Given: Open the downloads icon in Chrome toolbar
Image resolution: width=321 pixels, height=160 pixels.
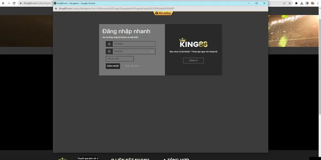Looking at the screenshot, I should [x=302, y=3].
